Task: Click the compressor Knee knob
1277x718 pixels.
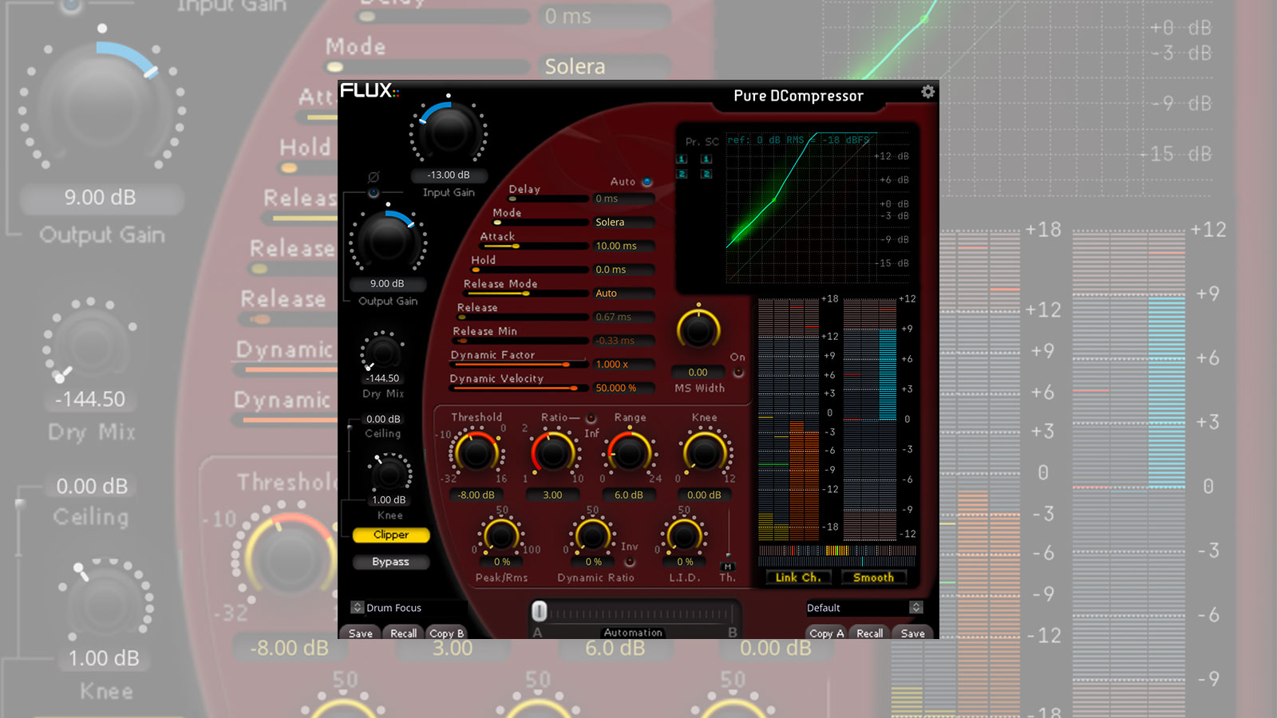Action: click(704, 452)
